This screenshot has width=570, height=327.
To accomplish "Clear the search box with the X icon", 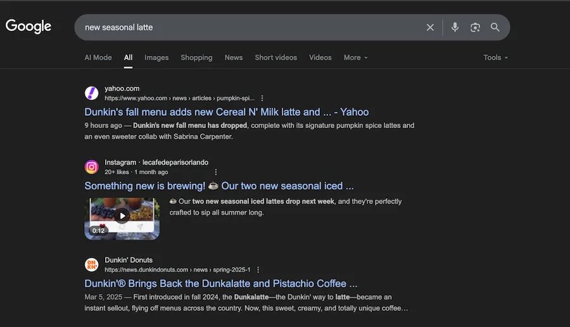I will coord(430,27).
